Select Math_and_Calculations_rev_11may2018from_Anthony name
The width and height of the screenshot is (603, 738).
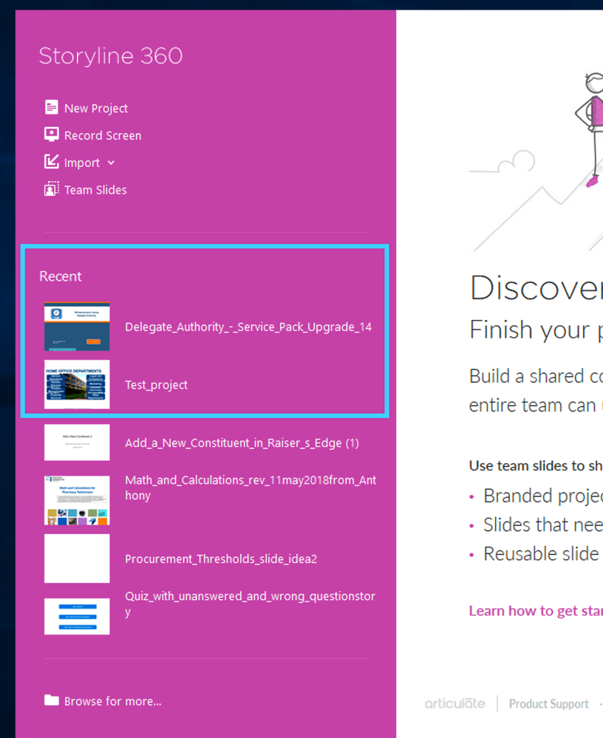coord(251,488)
